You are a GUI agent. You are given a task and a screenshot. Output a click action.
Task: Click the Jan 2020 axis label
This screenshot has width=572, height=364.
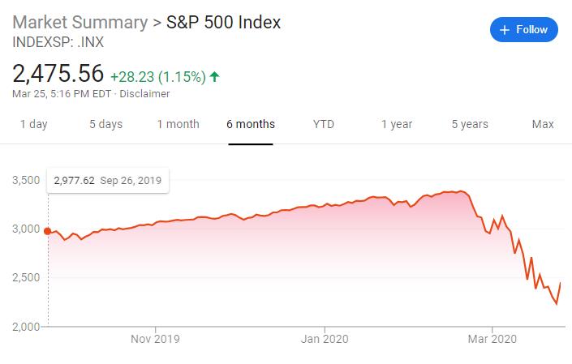324,339
